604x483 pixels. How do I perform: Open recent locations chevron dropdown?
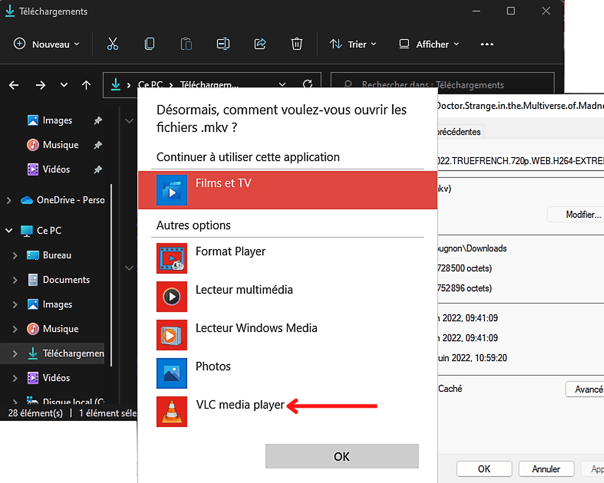[64, 85]
